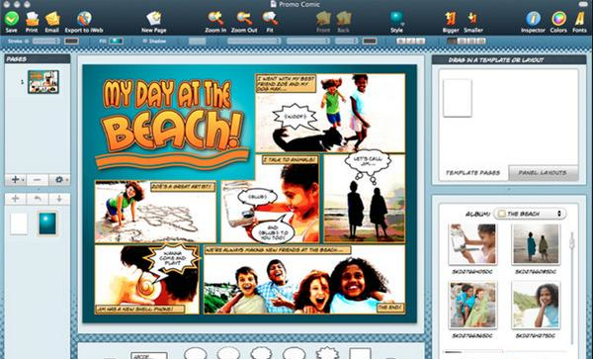
Task: Click the Fill color swatch
Action: click(116, 41)
